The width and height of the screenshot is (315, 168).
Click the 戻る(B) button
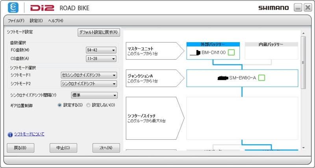(x=20, y=148)
